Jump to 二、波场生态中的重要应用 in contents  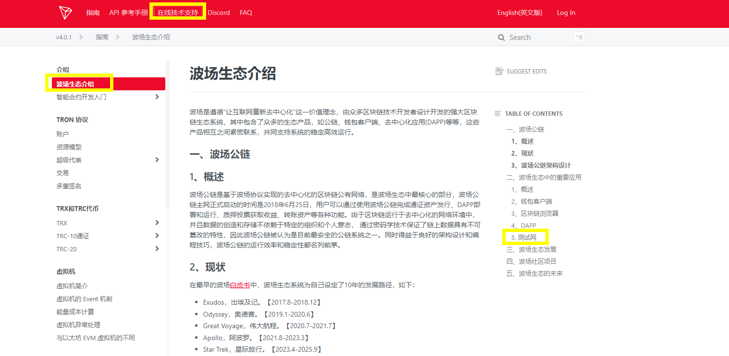544,177
